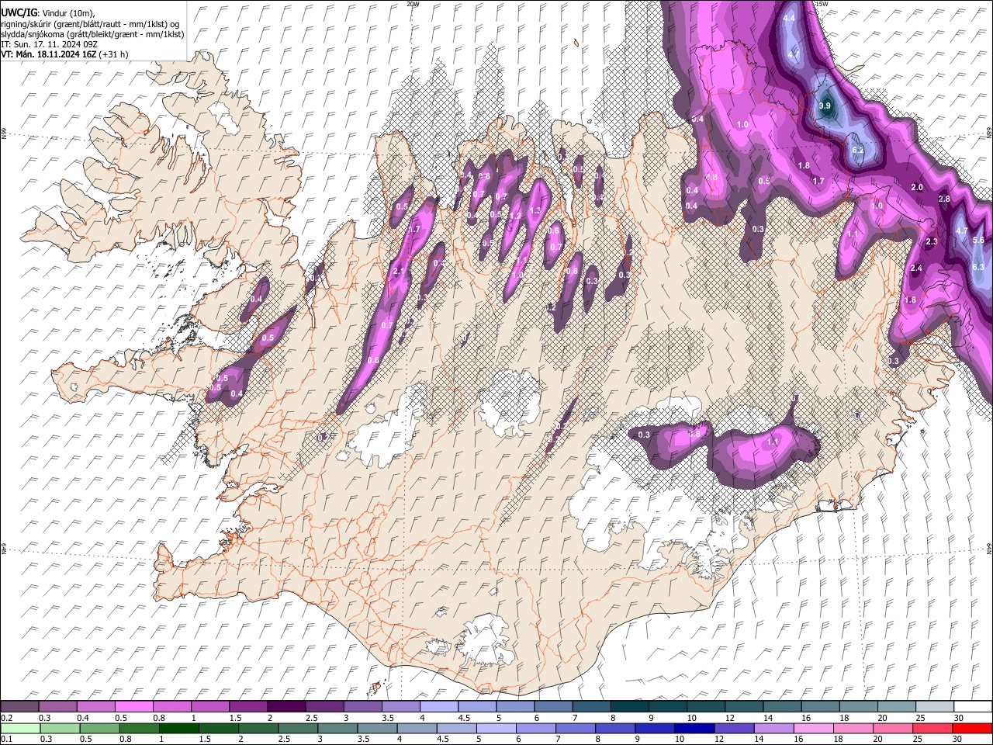Image resolution: width=993 pixels, height=745 pixels.
Task: Click the 2.8 precipitation value
Action: click(944, 199)
